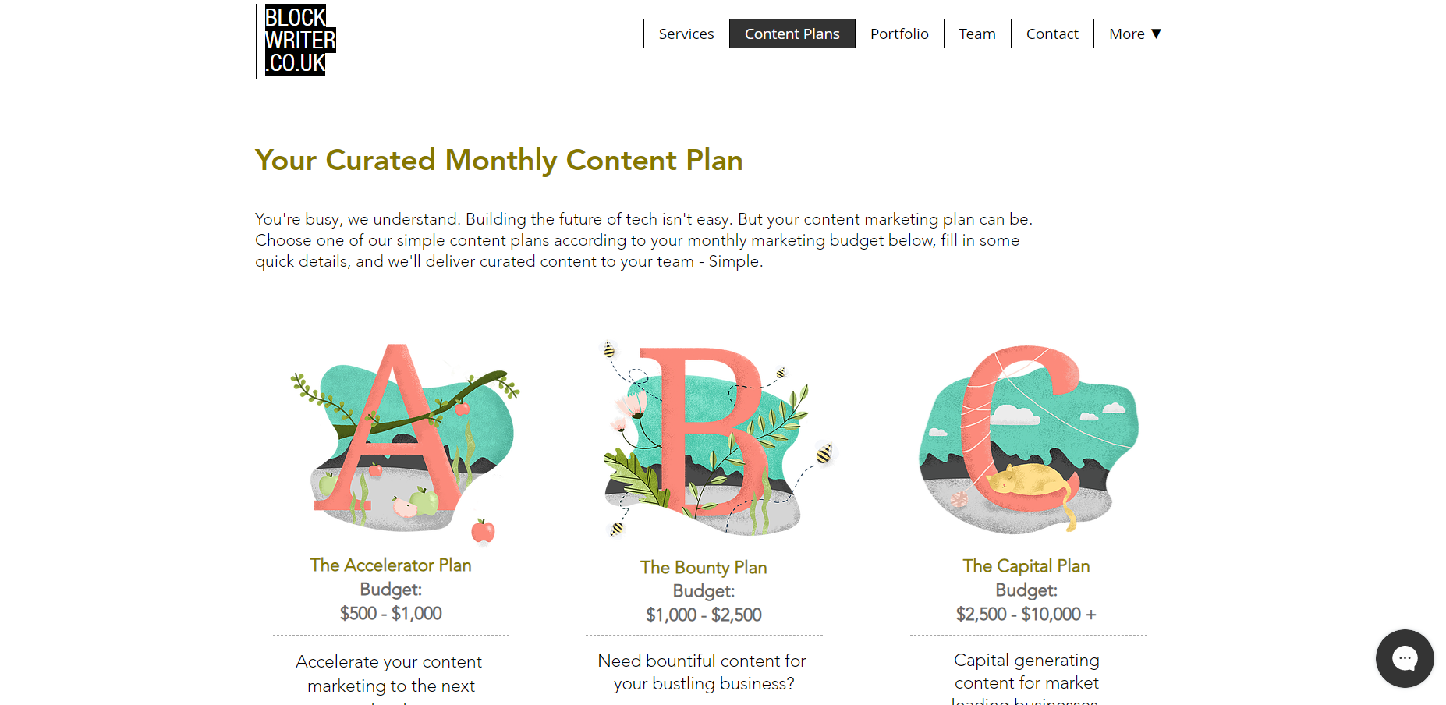The width and height of the screenshot is (1446, 705).
Task: Click the Your Curated Monthly Content Plan heading
Action: click(498, 160)
